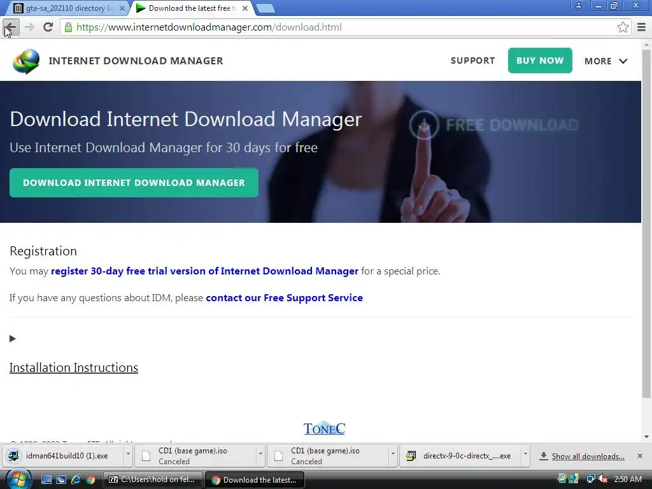652x489 pixels.
Task: Click the muted volume tray icon
Action: (604, 479)
